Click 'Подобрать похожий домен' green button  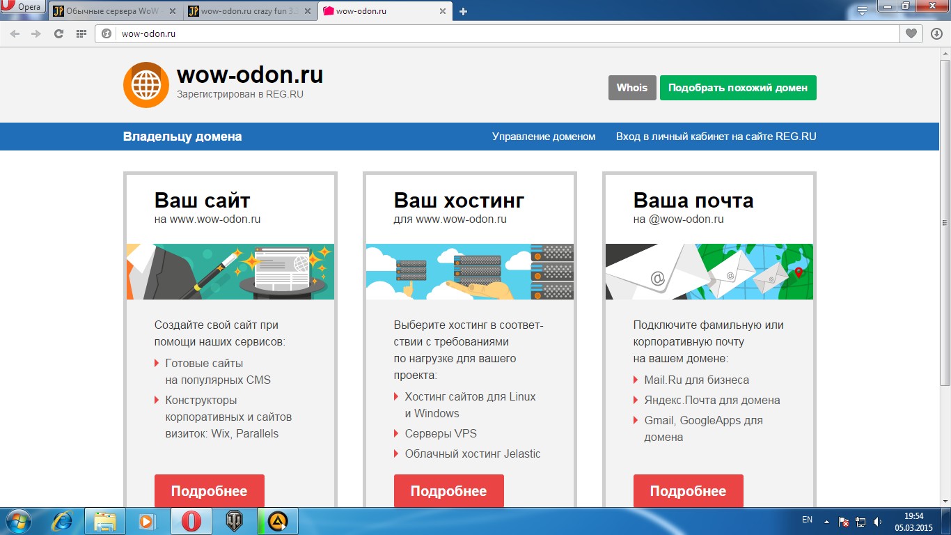click(738, 88)
